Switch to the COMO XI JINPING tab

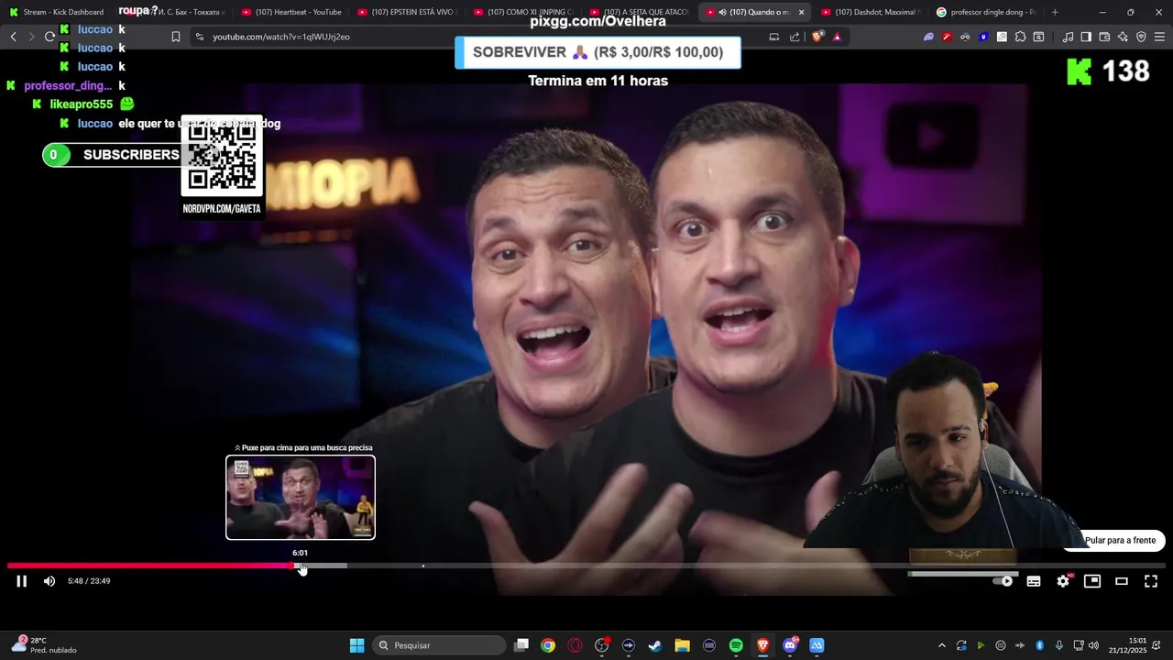[523, 12]
